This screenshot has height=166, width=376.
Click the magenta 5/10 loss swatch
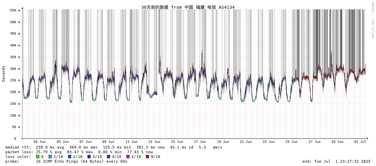click(127, 157)
